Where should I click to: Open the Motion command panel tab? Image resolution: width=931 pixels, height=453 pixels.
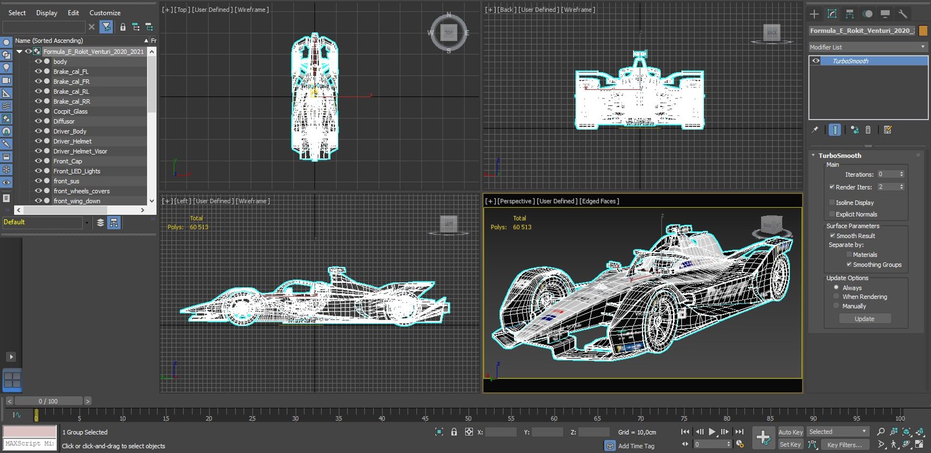tap(867, 14)
